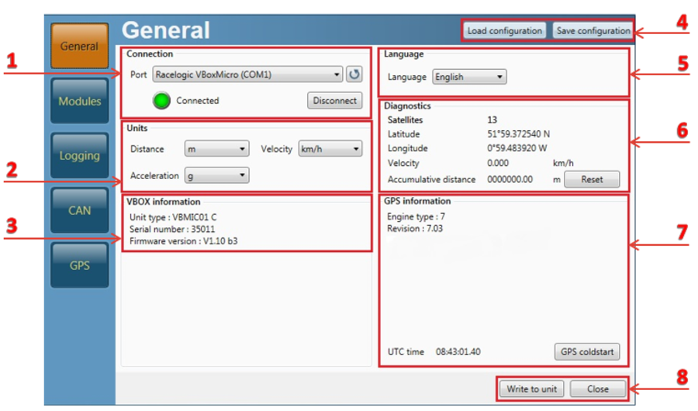698x411 pixels.
Task: Open the Velocity units dropdown km/h
Action: click(x=330, y=149)
